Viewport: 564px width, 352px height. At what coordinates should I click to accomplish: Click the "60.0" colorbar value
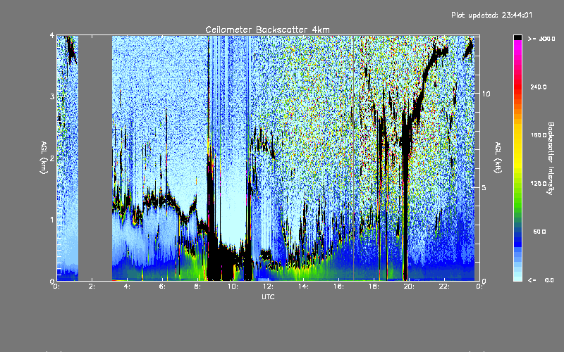[x=539, y=232]
